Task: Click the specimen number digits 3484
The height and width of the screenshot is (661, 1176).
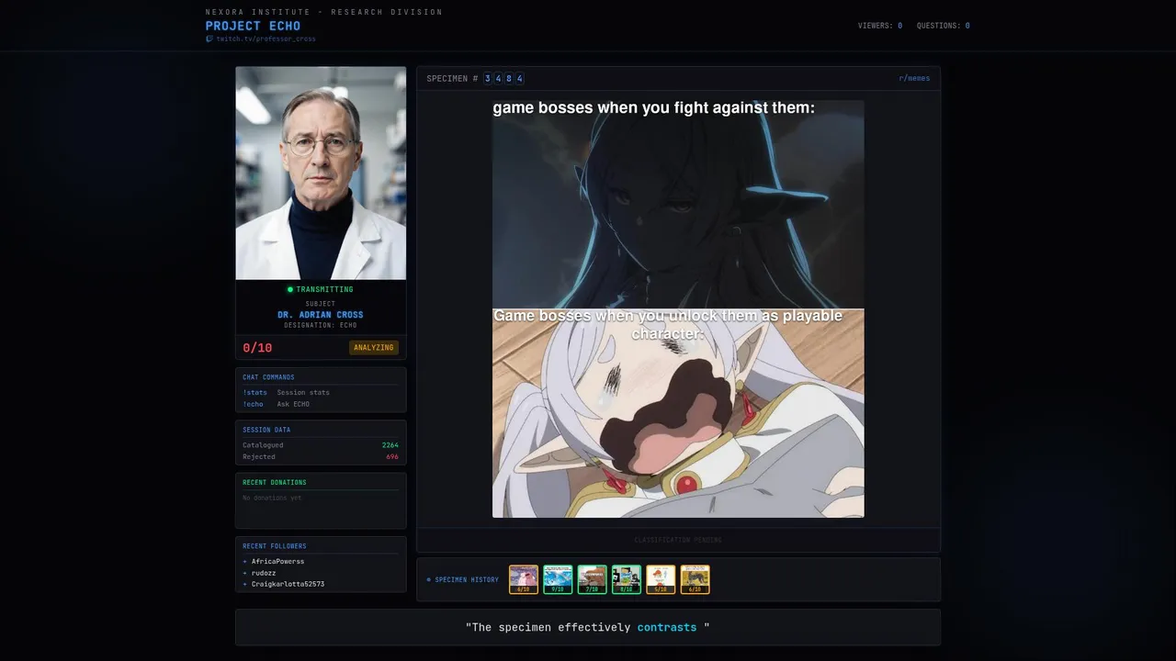Action: pyautogui.click(x=503, y=79)
